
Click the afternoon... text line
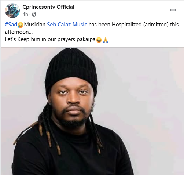19,32
